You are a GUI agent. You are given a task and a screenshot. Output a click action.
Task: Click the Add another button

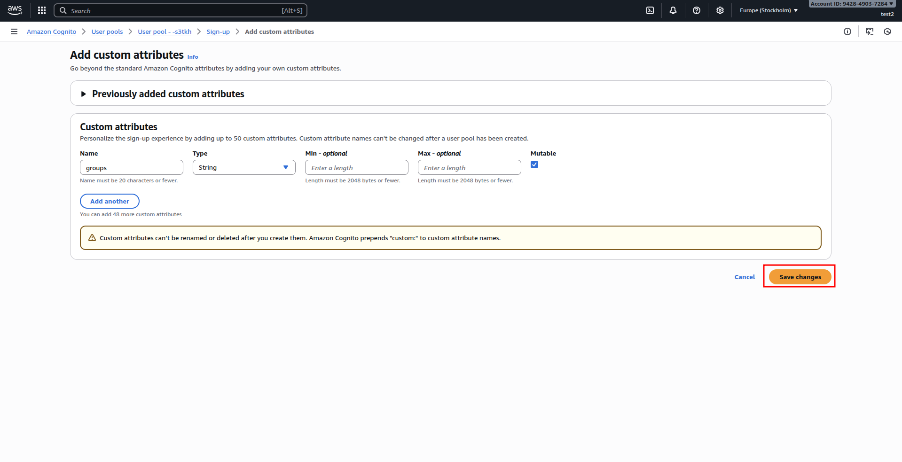point(110,201)
